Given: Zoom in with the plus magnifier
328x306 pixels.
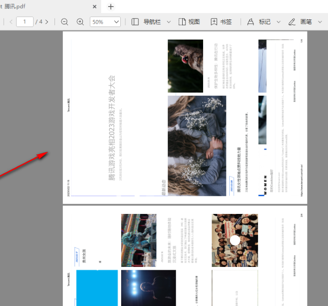Looking at the screenshot, I should click(80, 22).
